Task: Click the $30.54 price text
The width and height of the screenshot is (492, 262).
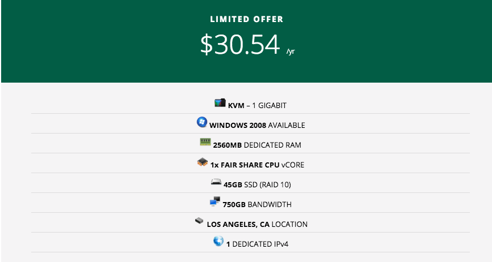Action: click(x=240, y=45)
